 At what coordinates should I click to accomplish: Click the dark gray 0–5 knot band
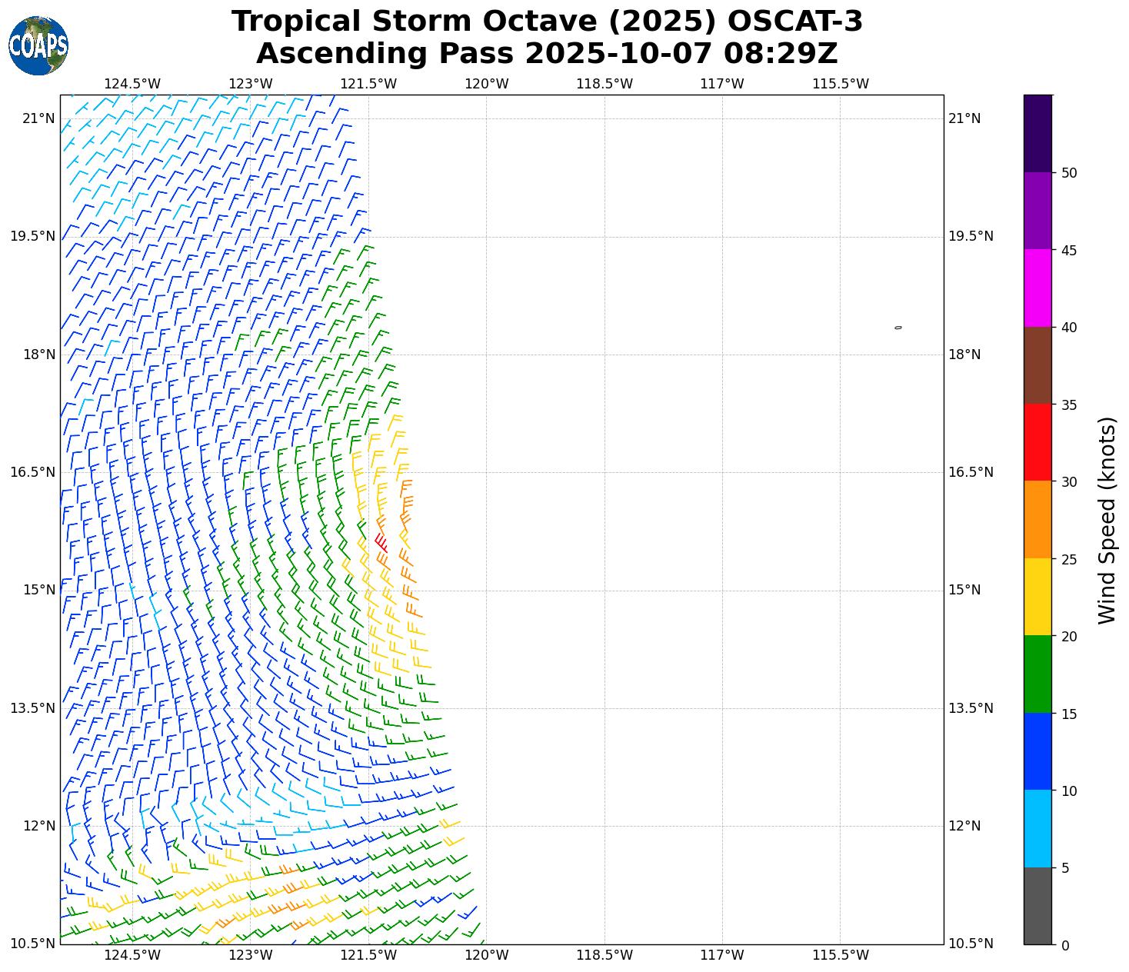point(1037,906)
